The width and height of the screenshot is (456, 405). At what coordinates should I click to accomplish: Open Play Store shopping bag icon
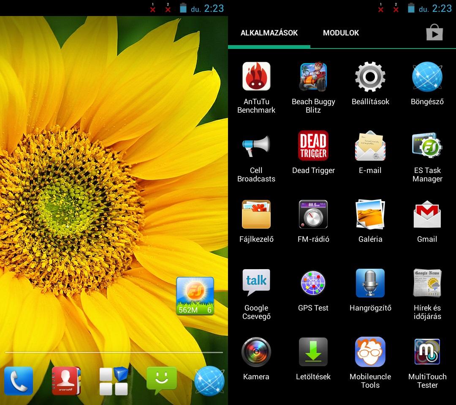[x=434, y=32]
